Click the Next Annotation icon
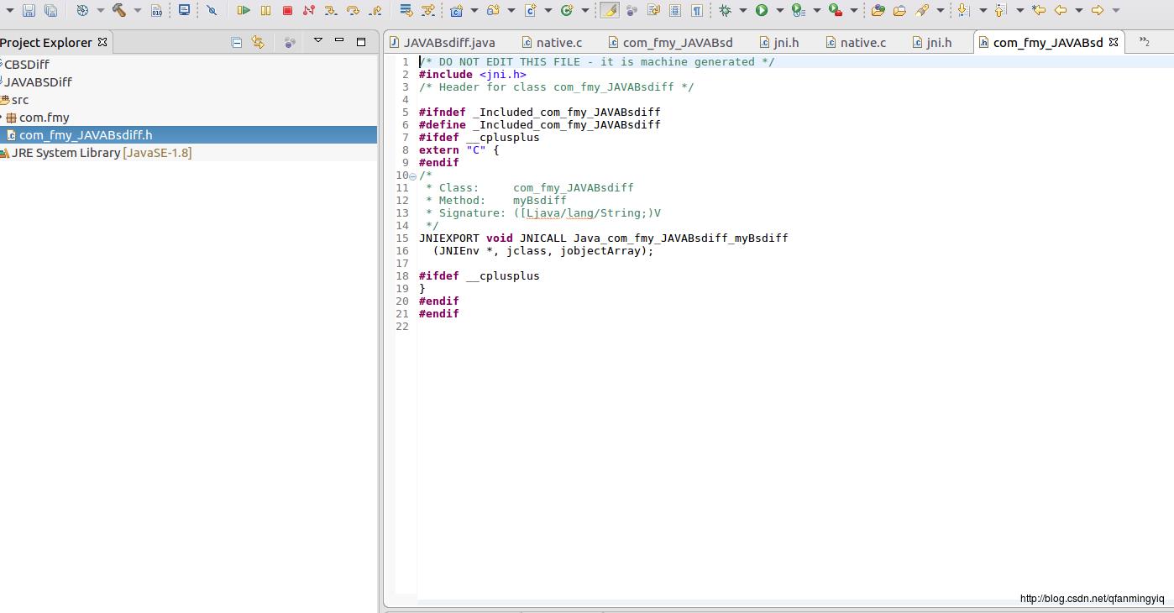The image size is (1174, 613). (x=962, y=10)
